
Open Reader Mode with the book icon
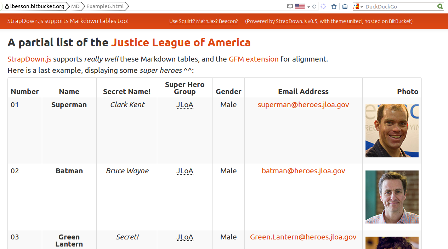pyautogui.click(x=290, y=6)
